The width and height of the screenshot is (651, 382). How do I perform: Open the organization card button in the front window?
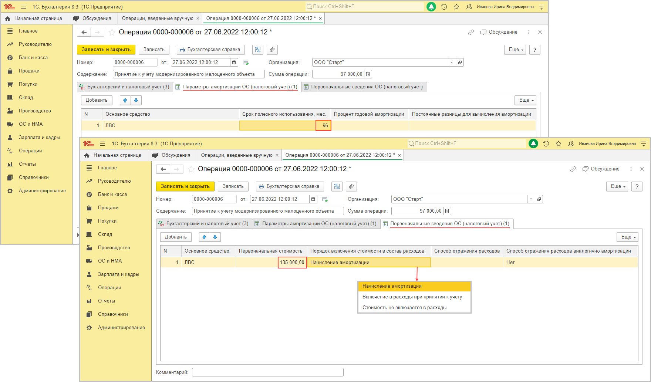point(539,199)
